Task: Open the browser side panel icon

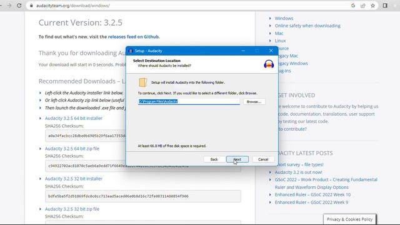Action: click(385, 6)
